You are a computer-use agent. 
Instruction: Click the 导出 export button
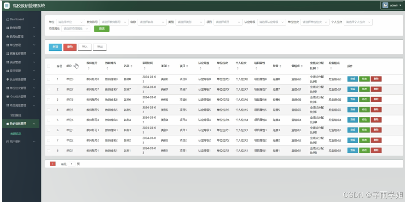tap(100, 47)
